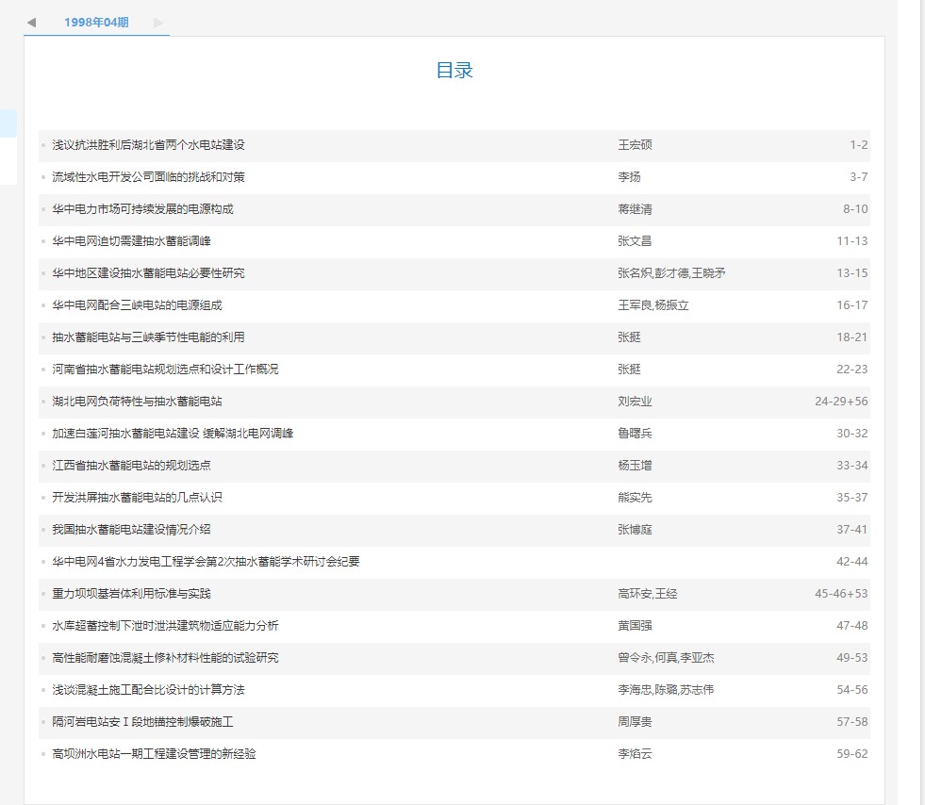Click page range 24-29+56
This screenshot has width=925, height=805.
click(841, 401)
